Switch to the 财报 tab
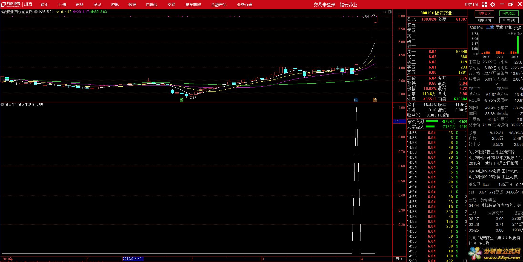Viewport: 523px width, 262px height. [x=508, y=28]
